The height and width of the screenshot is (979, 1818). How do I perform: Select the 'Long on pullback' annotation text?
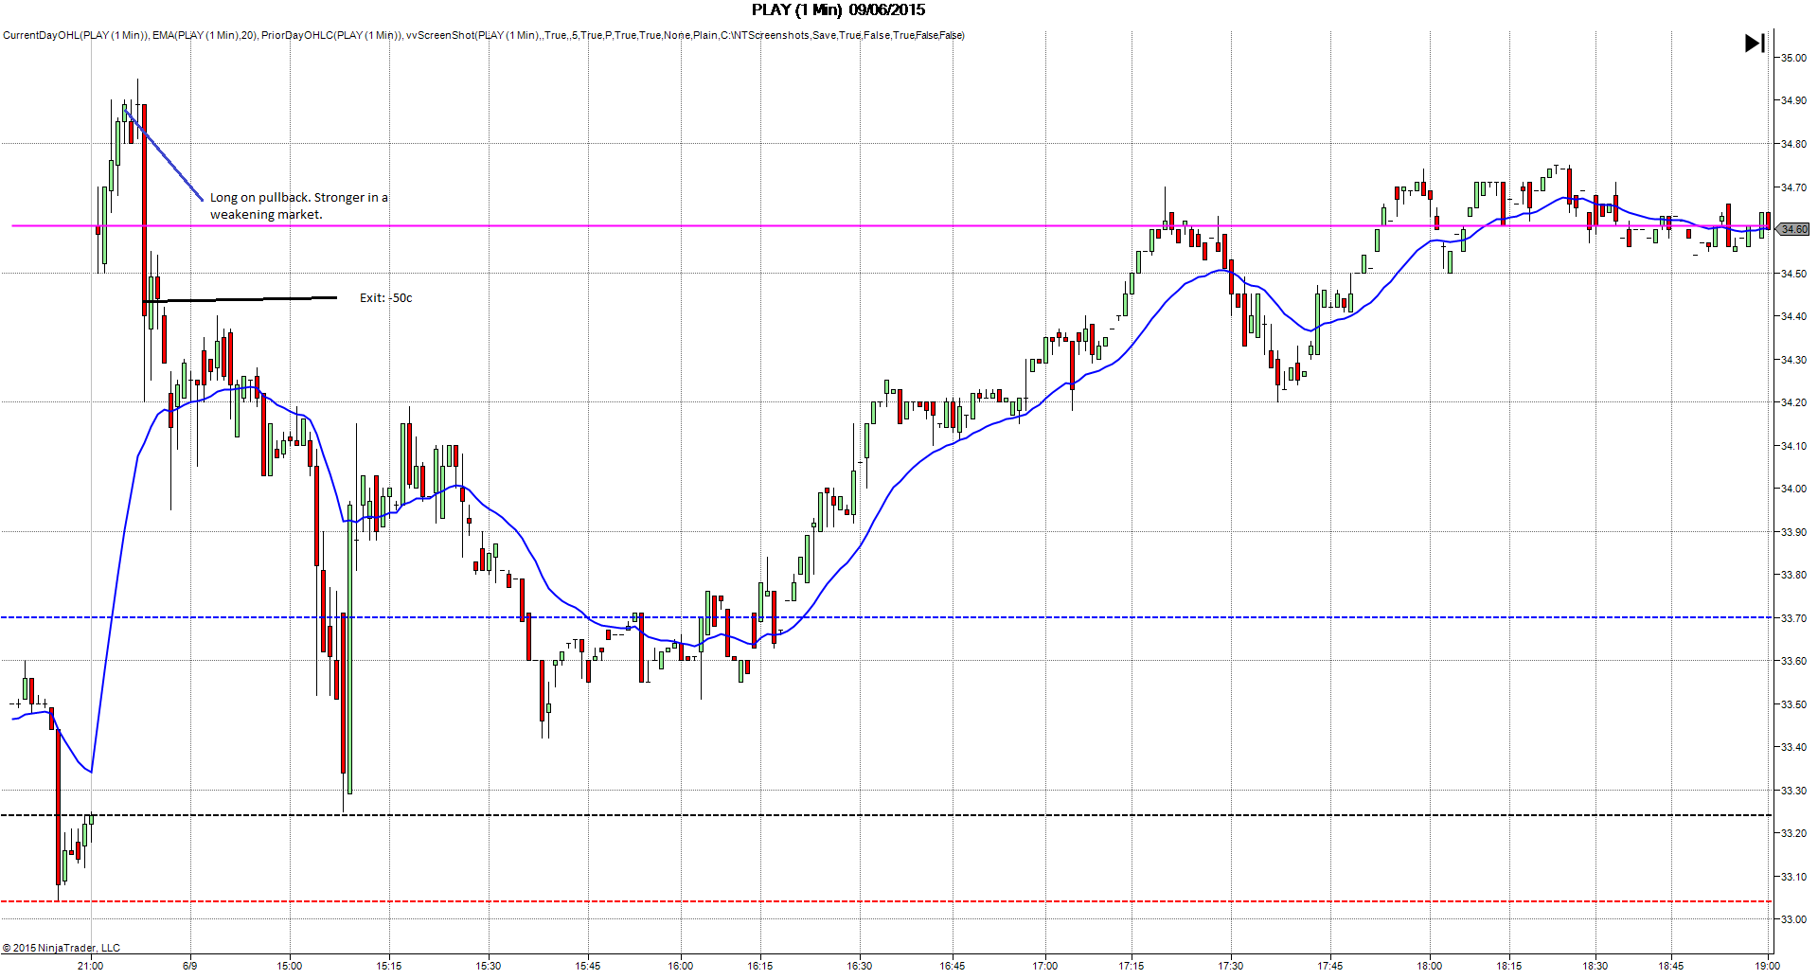pyautogui.click(x=299, y=205)
